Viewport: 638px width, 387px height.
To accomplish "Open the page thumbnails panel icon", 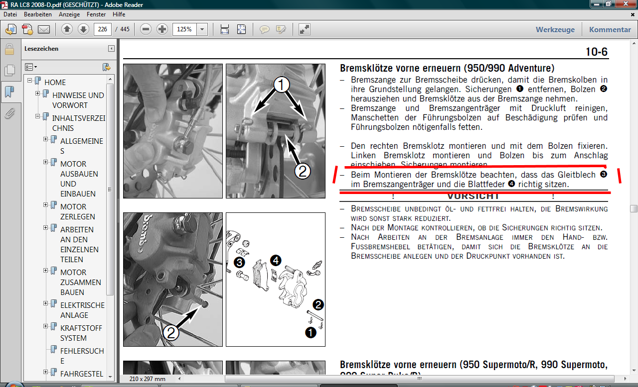I will pyautogui.click(x=9, y=71).
